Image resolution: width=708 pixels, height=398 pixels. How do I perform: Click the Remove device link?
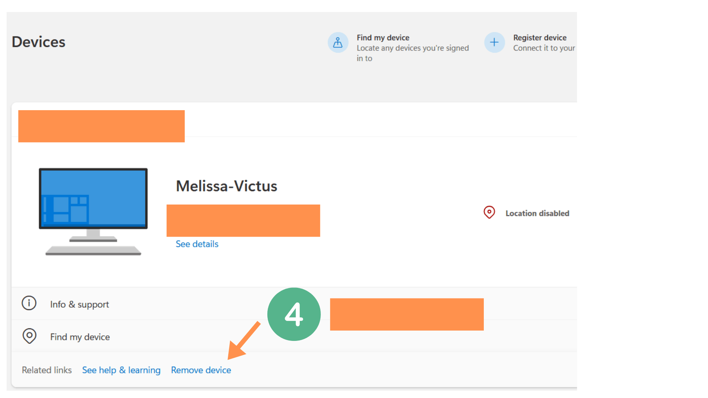(x=201, y=370)
